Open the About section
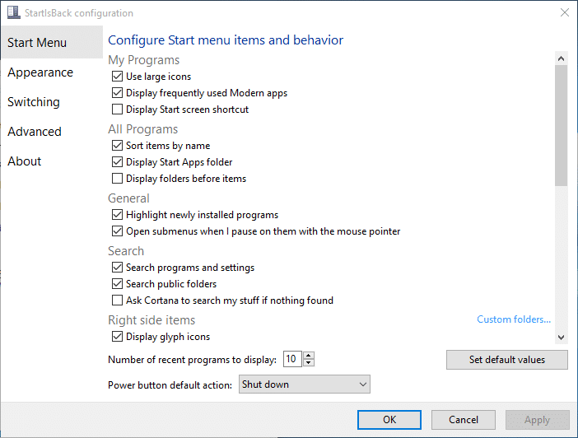 pyautogui.click(x=25, y=161)
